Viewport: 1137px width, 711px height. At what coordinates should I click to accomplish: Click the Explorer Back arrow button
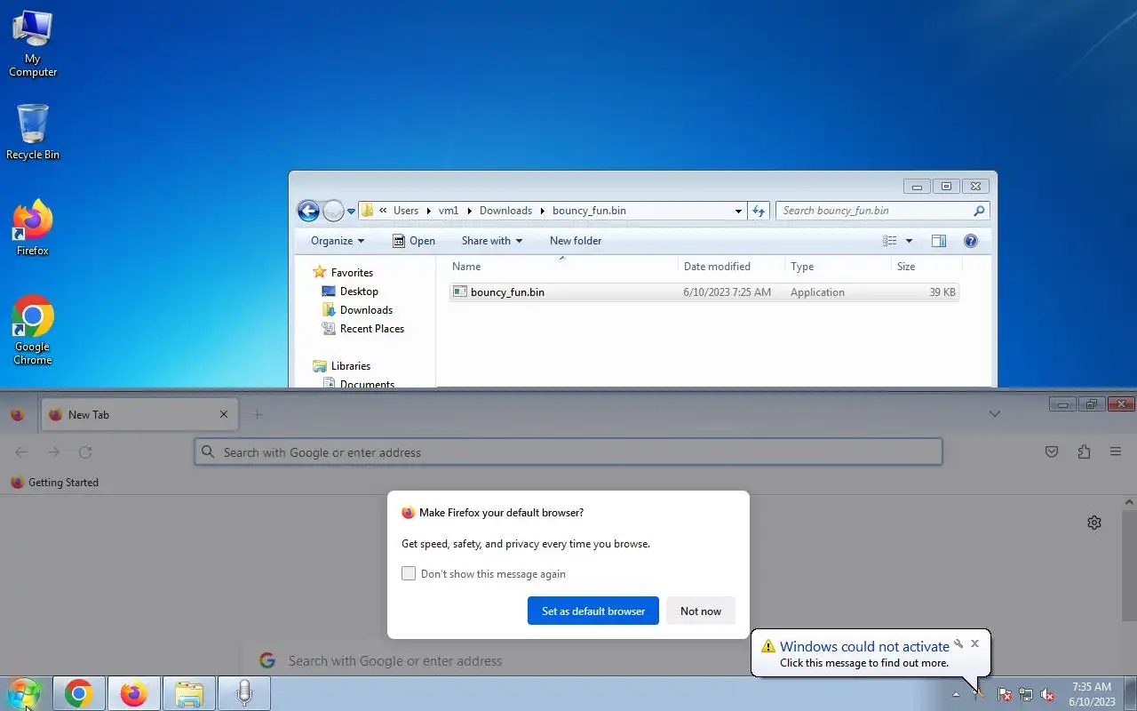tap(308, 211)
